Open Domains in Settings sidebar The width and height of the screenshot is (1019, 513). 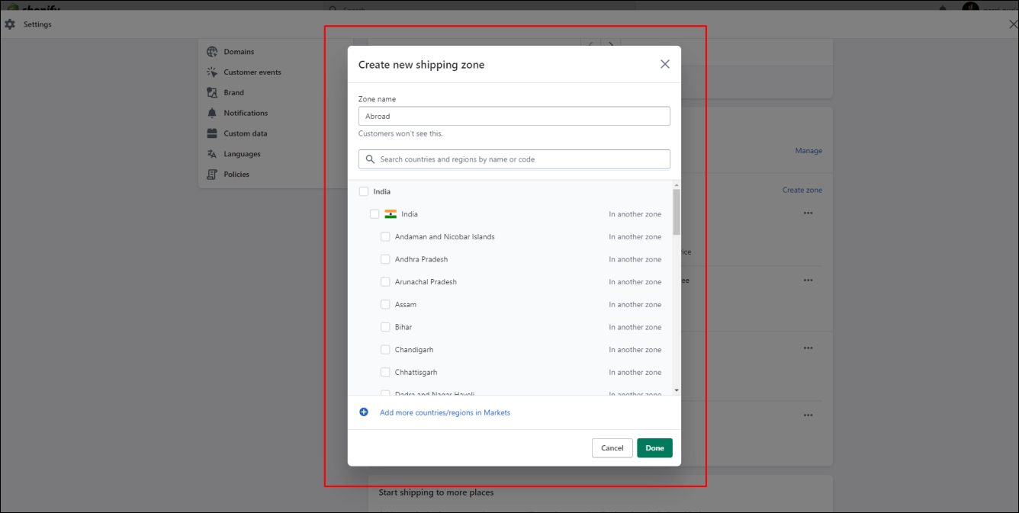[239, 52]
